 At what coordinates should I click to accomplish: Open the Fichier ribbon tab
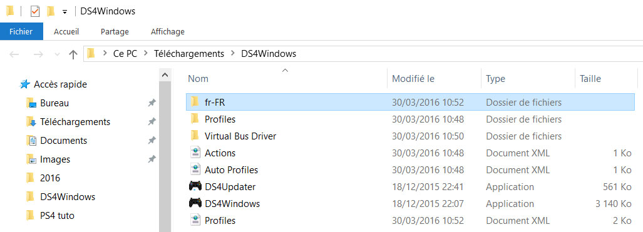[21, 31]
